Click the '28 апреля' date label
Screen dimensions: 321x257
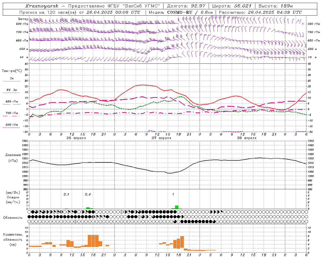click(247, 138)
